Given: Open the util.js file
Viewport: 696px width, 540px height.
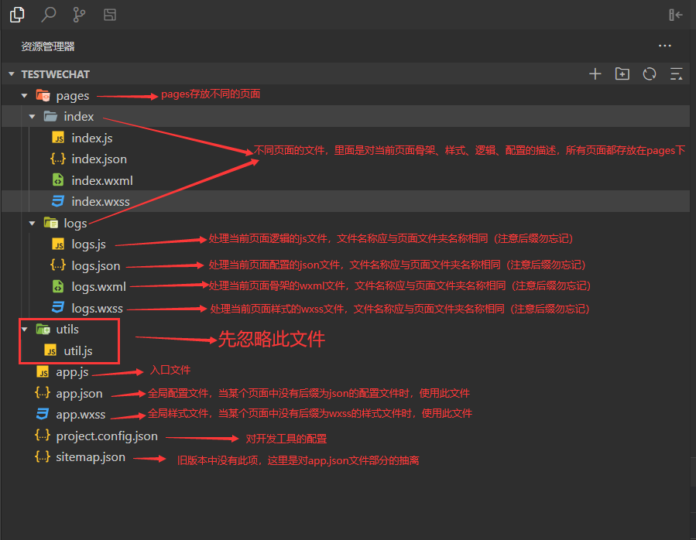Looking at the screenshot, I should click(78, 351).
